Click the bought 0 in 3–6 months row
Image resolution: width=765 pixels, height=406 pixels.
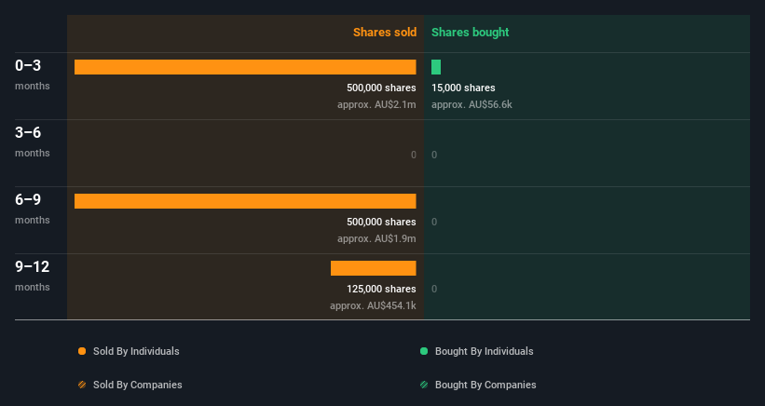point(434,155)
